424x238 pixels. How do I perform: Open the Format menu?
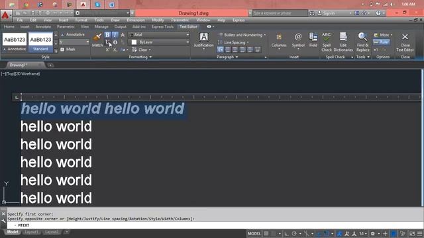(81, 20)
